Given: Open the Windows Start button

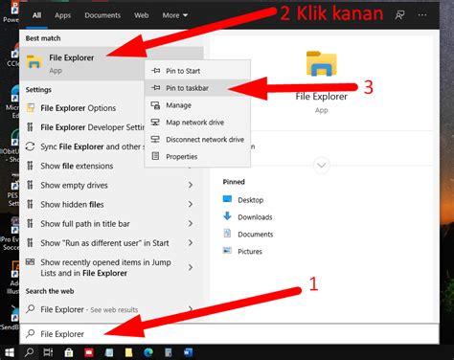Looking at the screenshot, I should (10, 352).
